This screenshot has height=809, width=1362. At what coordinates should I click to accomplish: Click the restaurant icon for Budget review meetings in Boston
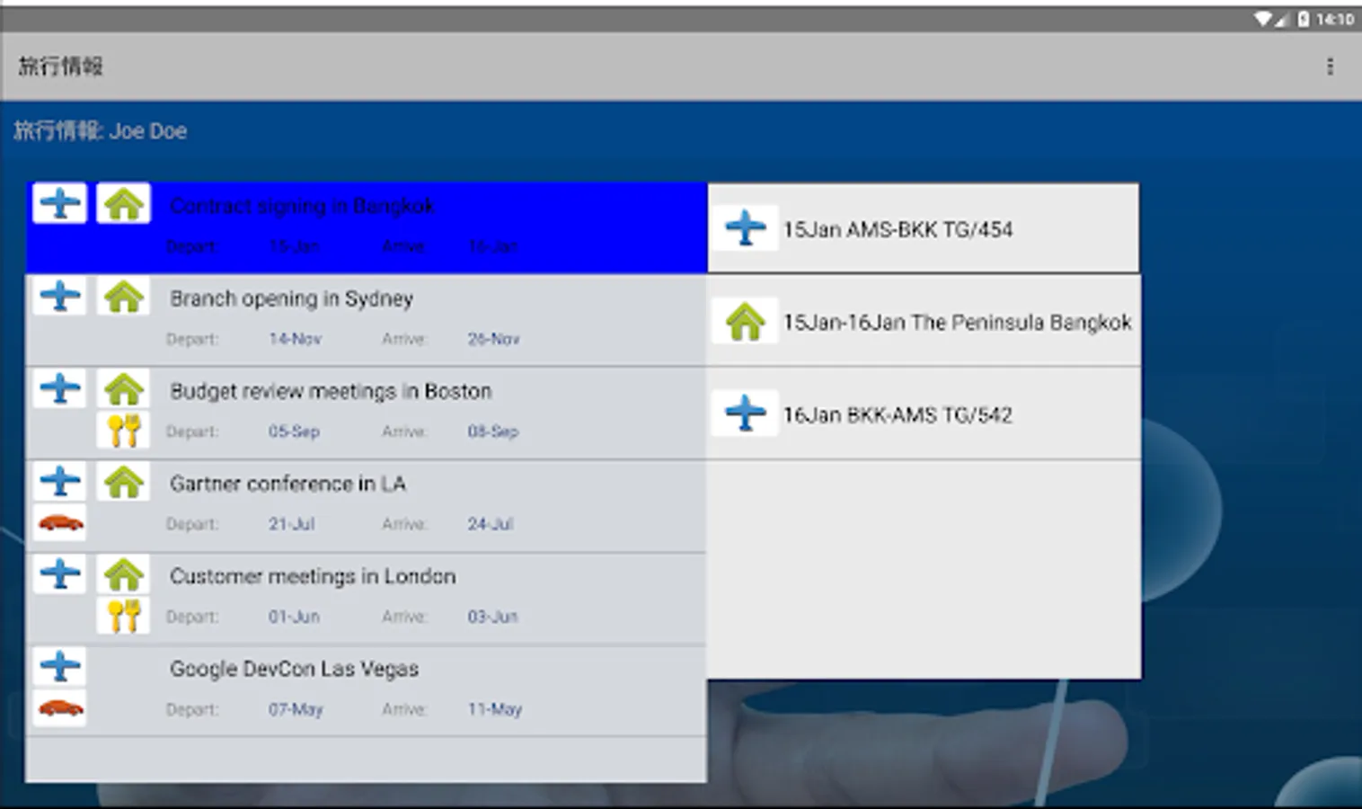click(x=123, y=431)
